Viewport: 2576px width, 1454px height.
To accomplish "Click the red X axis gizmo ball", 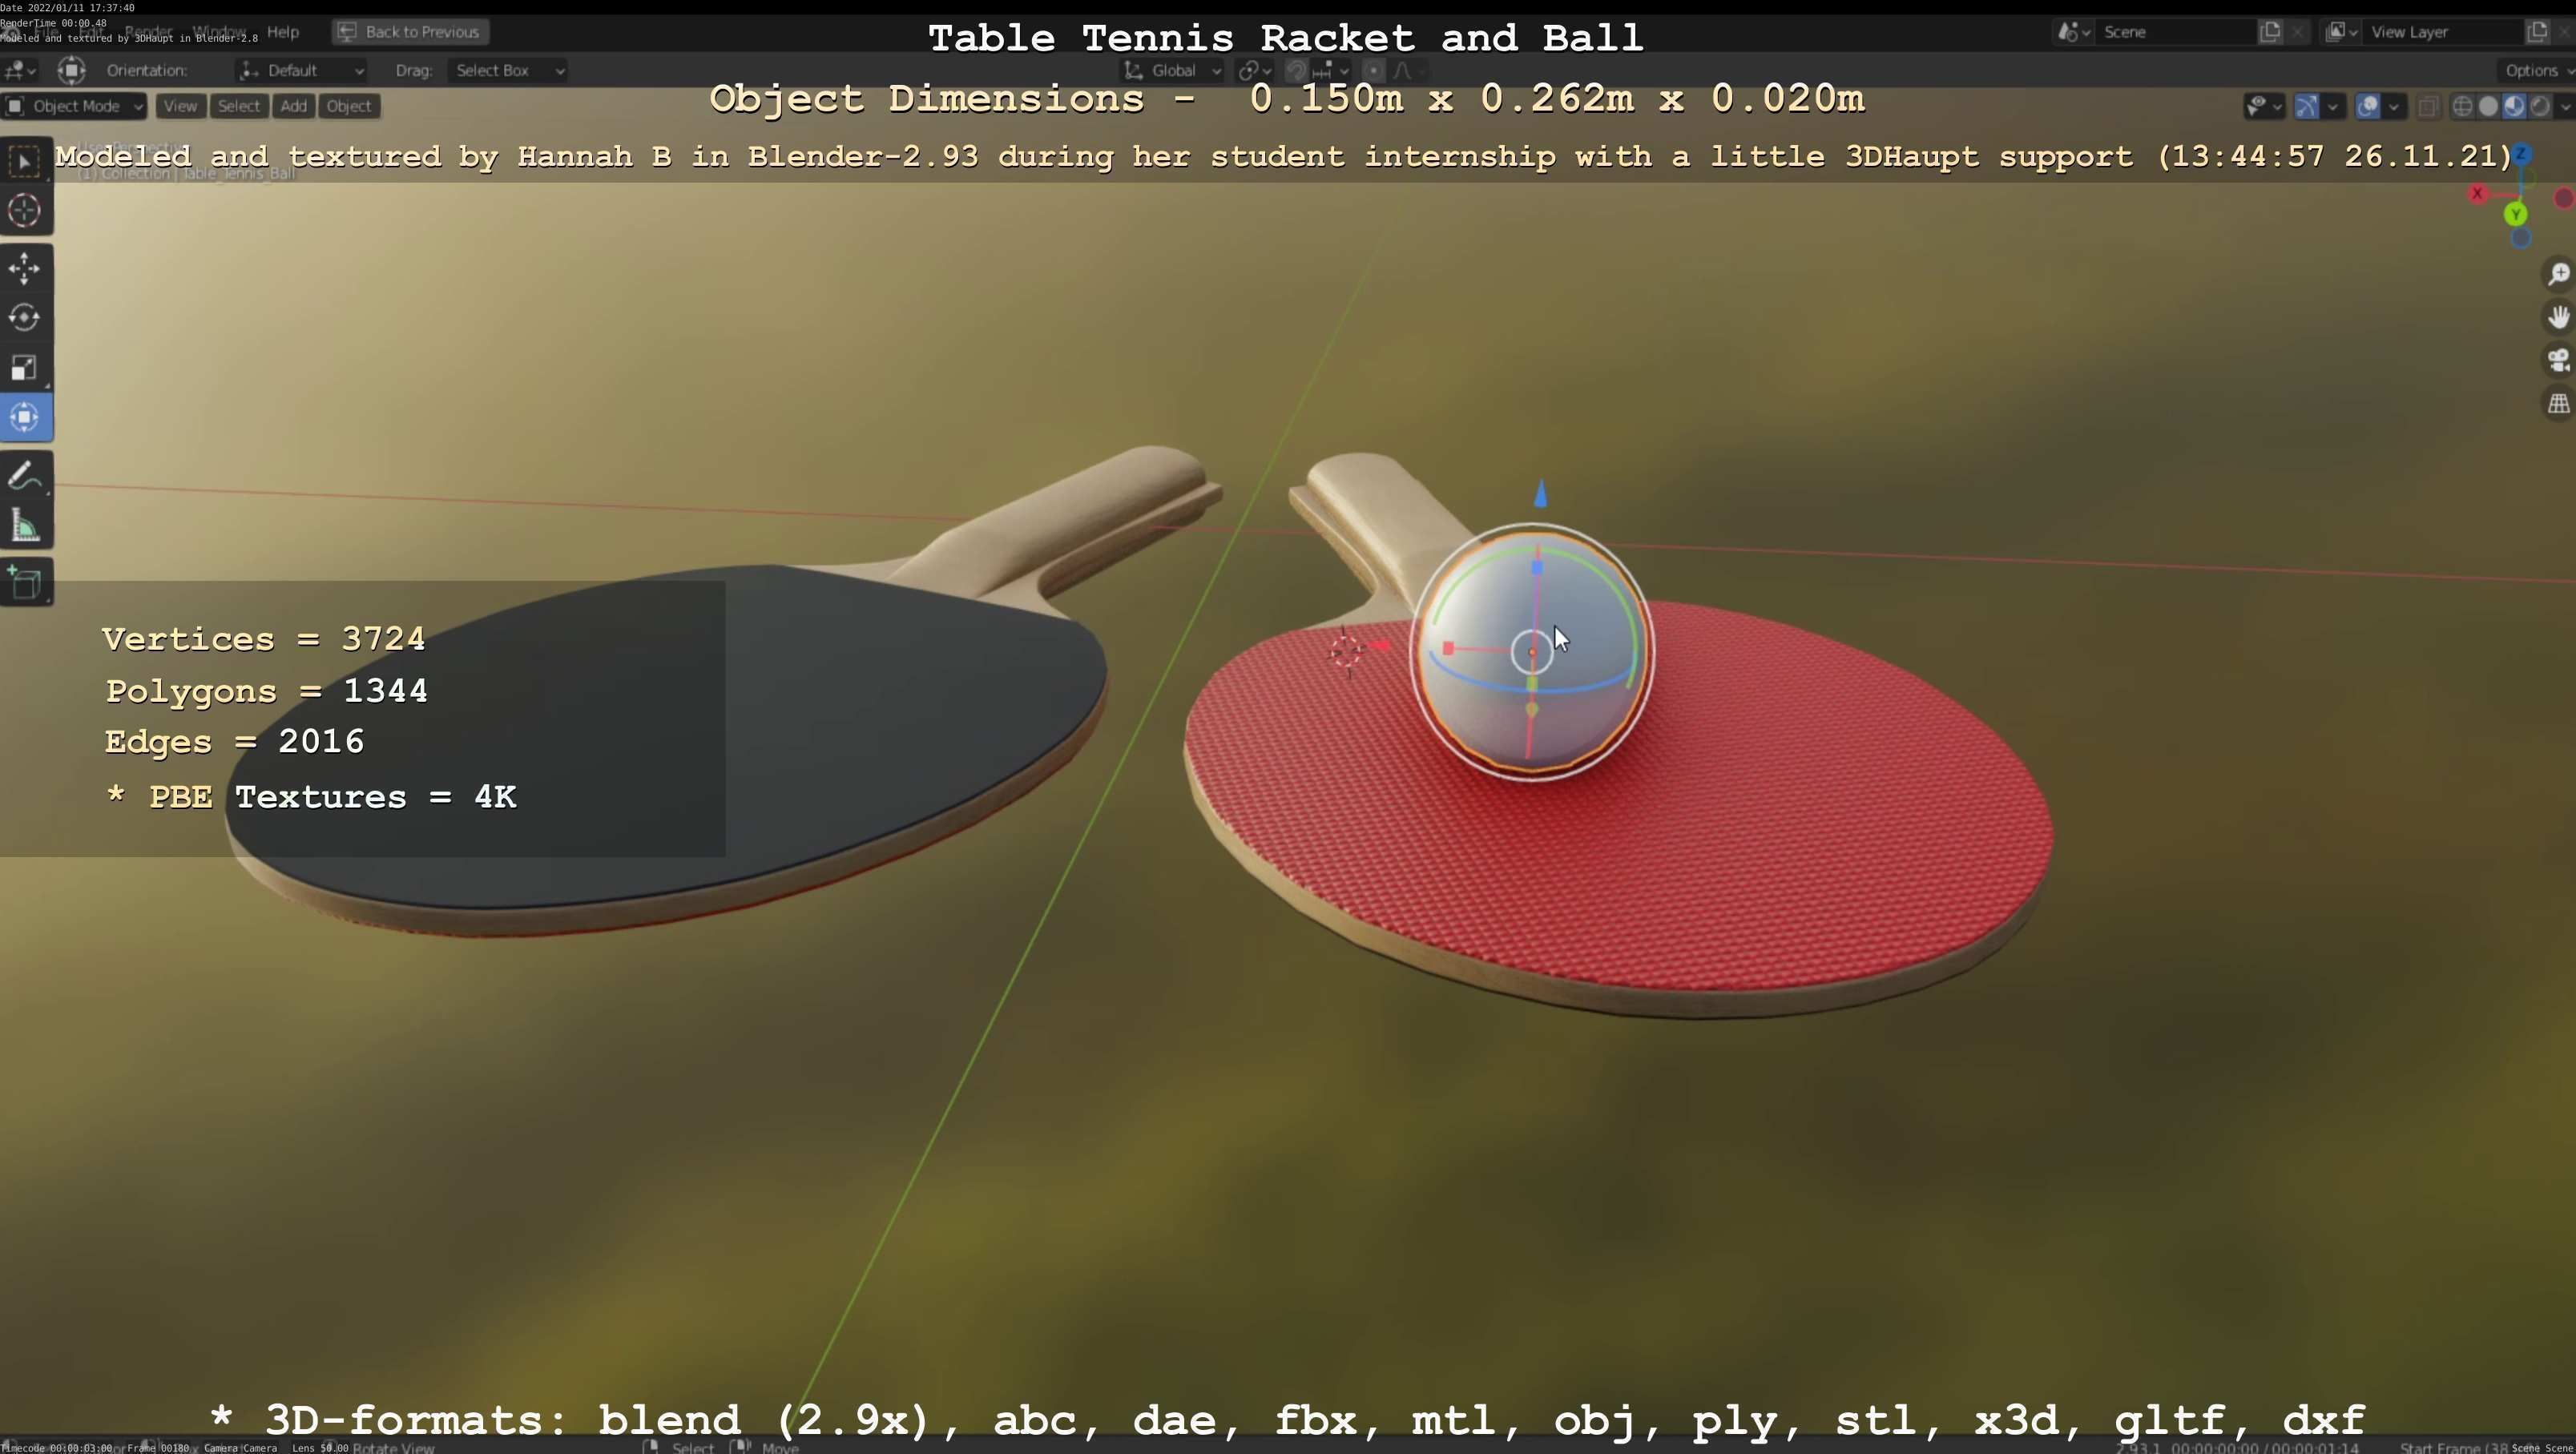I will [2477, 193].
